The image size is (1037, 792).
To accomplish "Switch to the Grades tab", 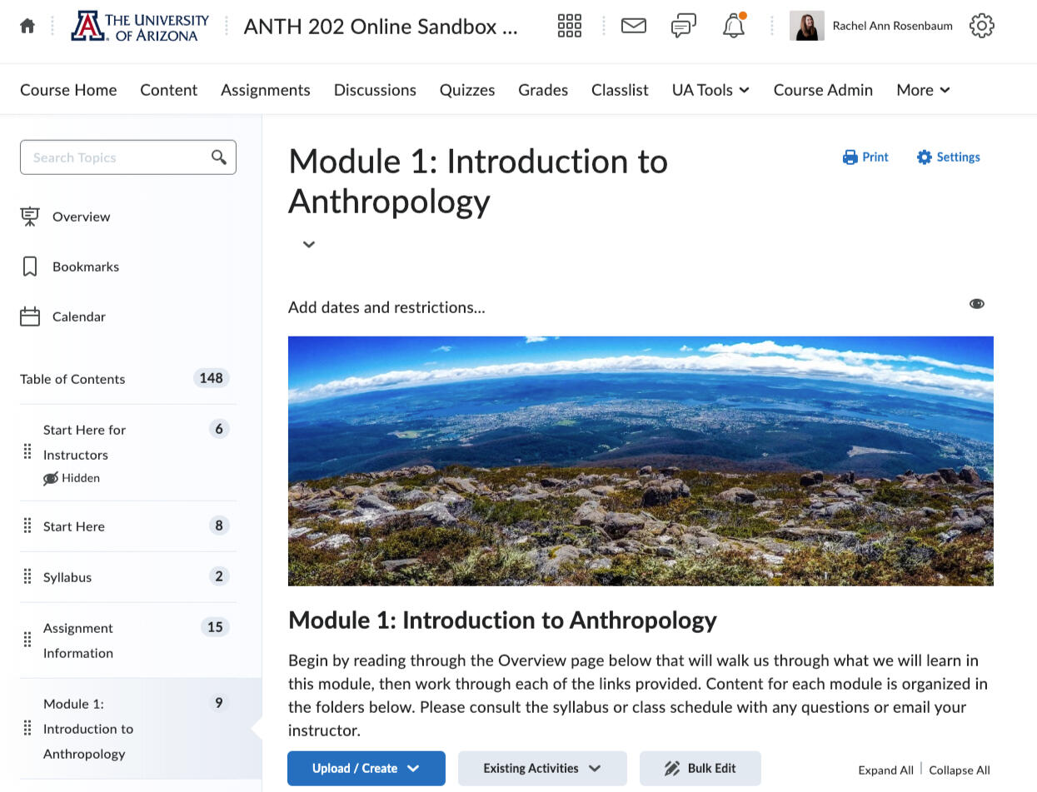I will [543, 90].
